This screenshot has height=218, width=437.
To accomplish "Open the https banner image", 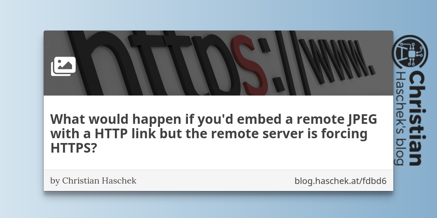I will 218,63.
